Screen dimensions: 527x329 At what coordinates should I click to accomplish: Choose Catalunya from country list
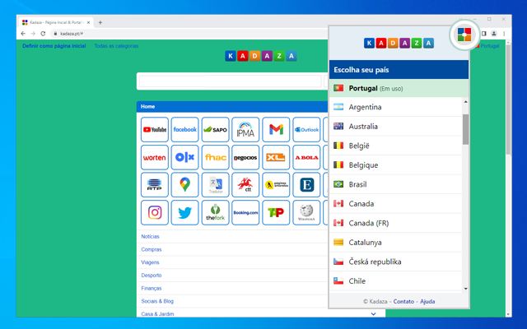pyautogui.click(x=395, y=243)
